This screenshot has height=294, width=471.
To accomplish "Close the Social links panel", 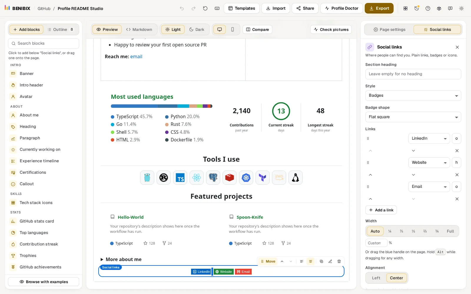I will pyautogui.click(x=457, y=47).
